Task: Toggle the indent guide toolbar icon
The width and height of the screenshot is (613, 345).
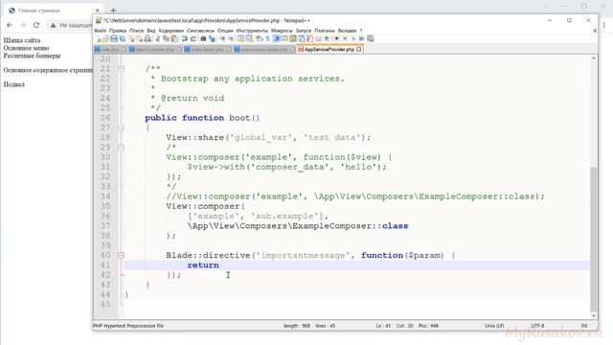Action: coord(276,38)
